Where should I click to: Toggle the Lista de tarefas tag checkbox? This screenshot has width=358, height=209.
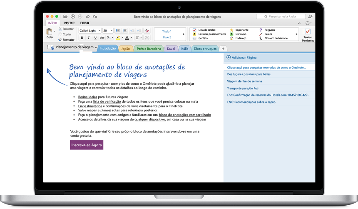(x=194, y=30)
